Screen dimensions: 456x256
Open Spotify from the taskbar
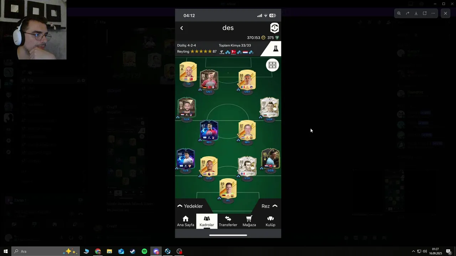tap(144, 251)
